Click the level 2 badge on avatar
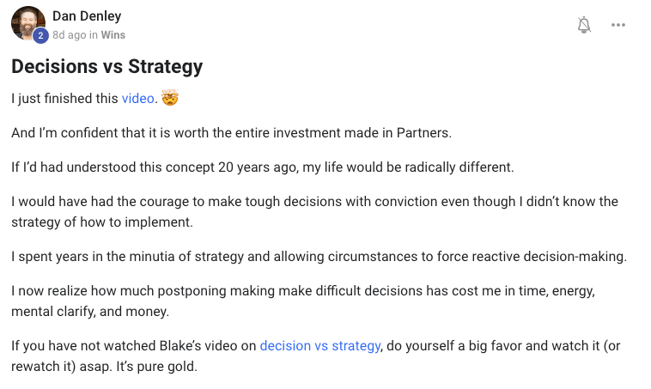Image resolution: width=651 pixels, height=389 pixels. click(40, 36)
